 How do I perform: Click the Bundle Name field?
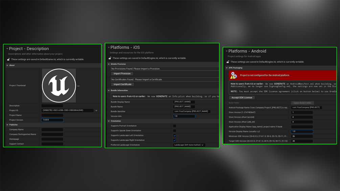click(184, 106)
